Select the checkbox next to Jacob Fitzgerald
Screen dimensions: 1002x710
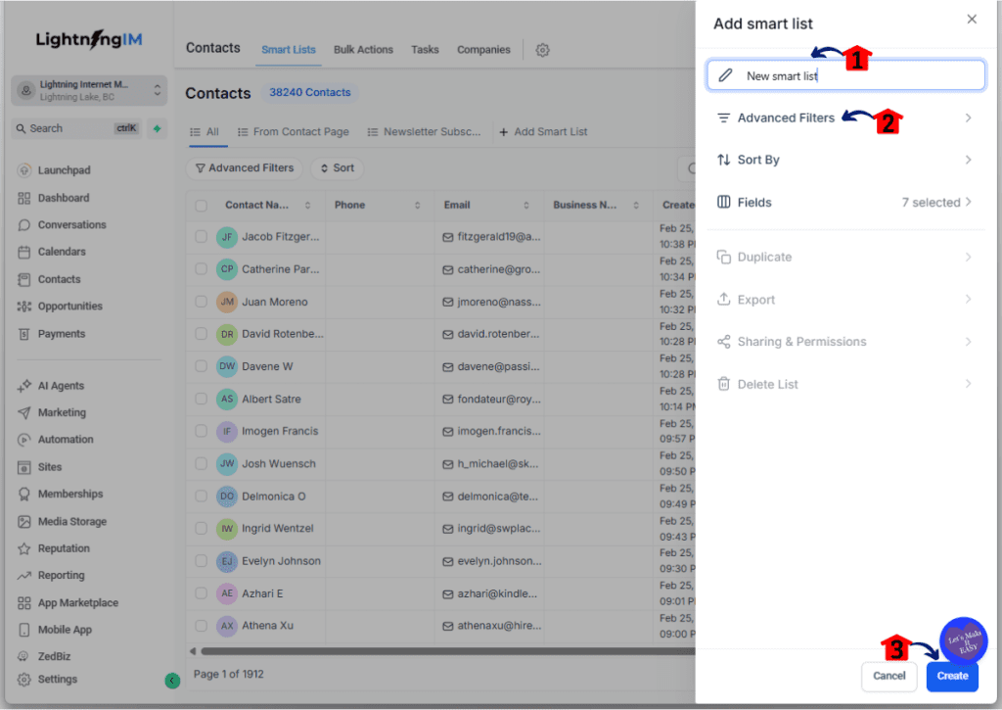pyautogui.click(x=200, y=236)
